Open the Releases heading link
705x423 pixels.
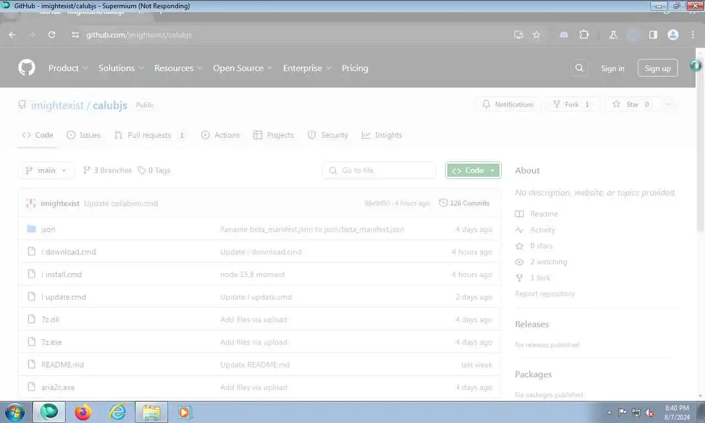pos(532,324)
